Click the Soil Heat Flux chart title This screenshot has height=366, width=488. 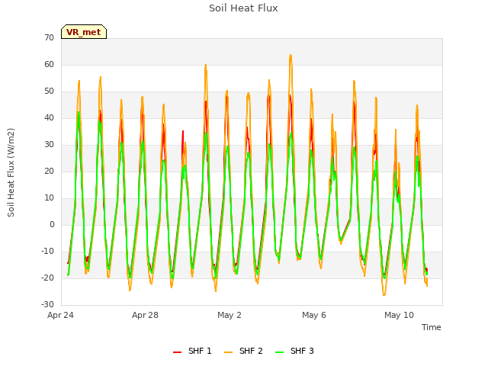(243, 8)
